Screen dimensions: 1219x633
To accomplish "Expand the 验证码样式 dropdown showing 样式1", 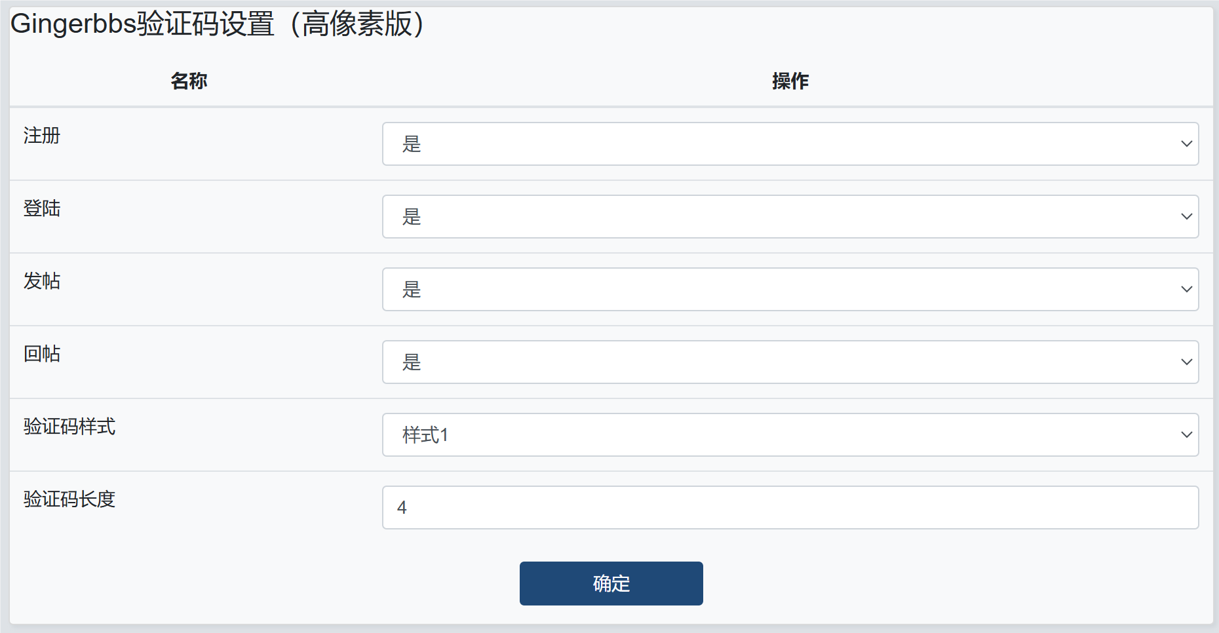I will click(x=790, y=435).
